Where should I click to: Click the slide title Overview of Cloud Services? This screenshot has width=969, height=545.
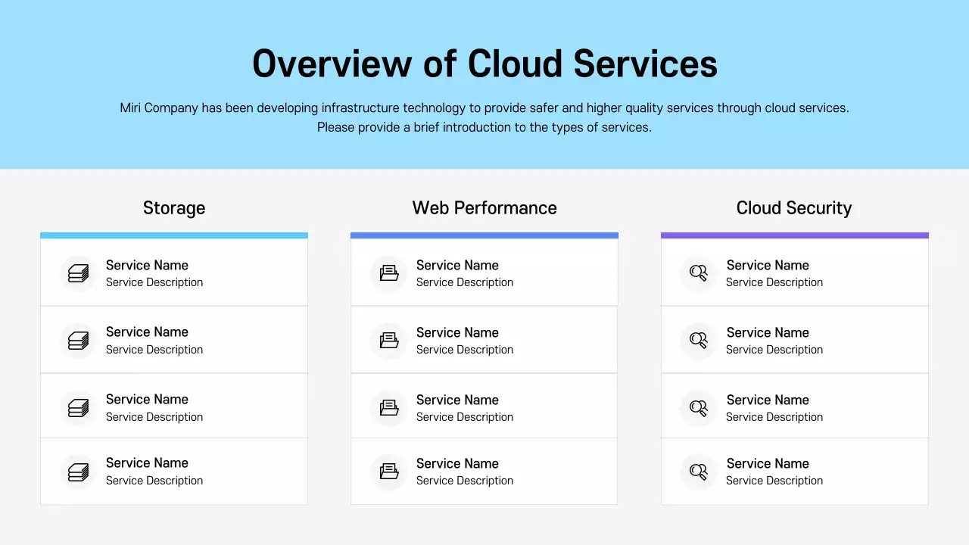point(484,64)
